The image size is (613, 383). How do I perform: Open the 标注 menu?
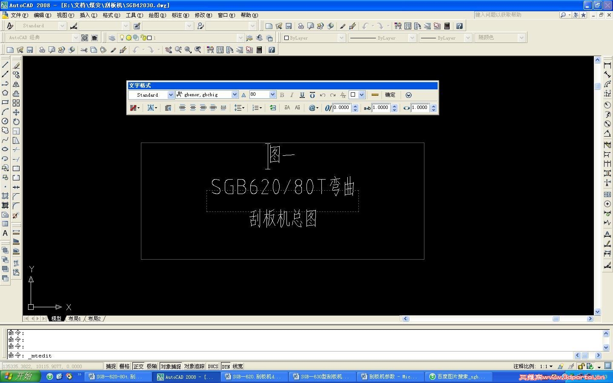click(x=180, y=15)
